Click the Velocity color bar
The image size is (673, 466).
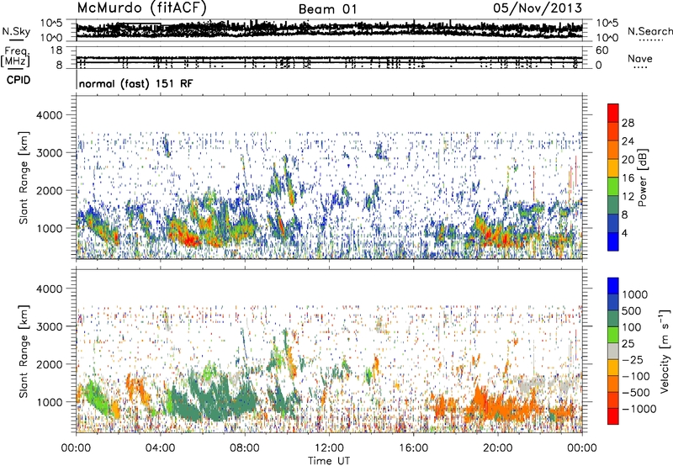[x=613, y=351]
